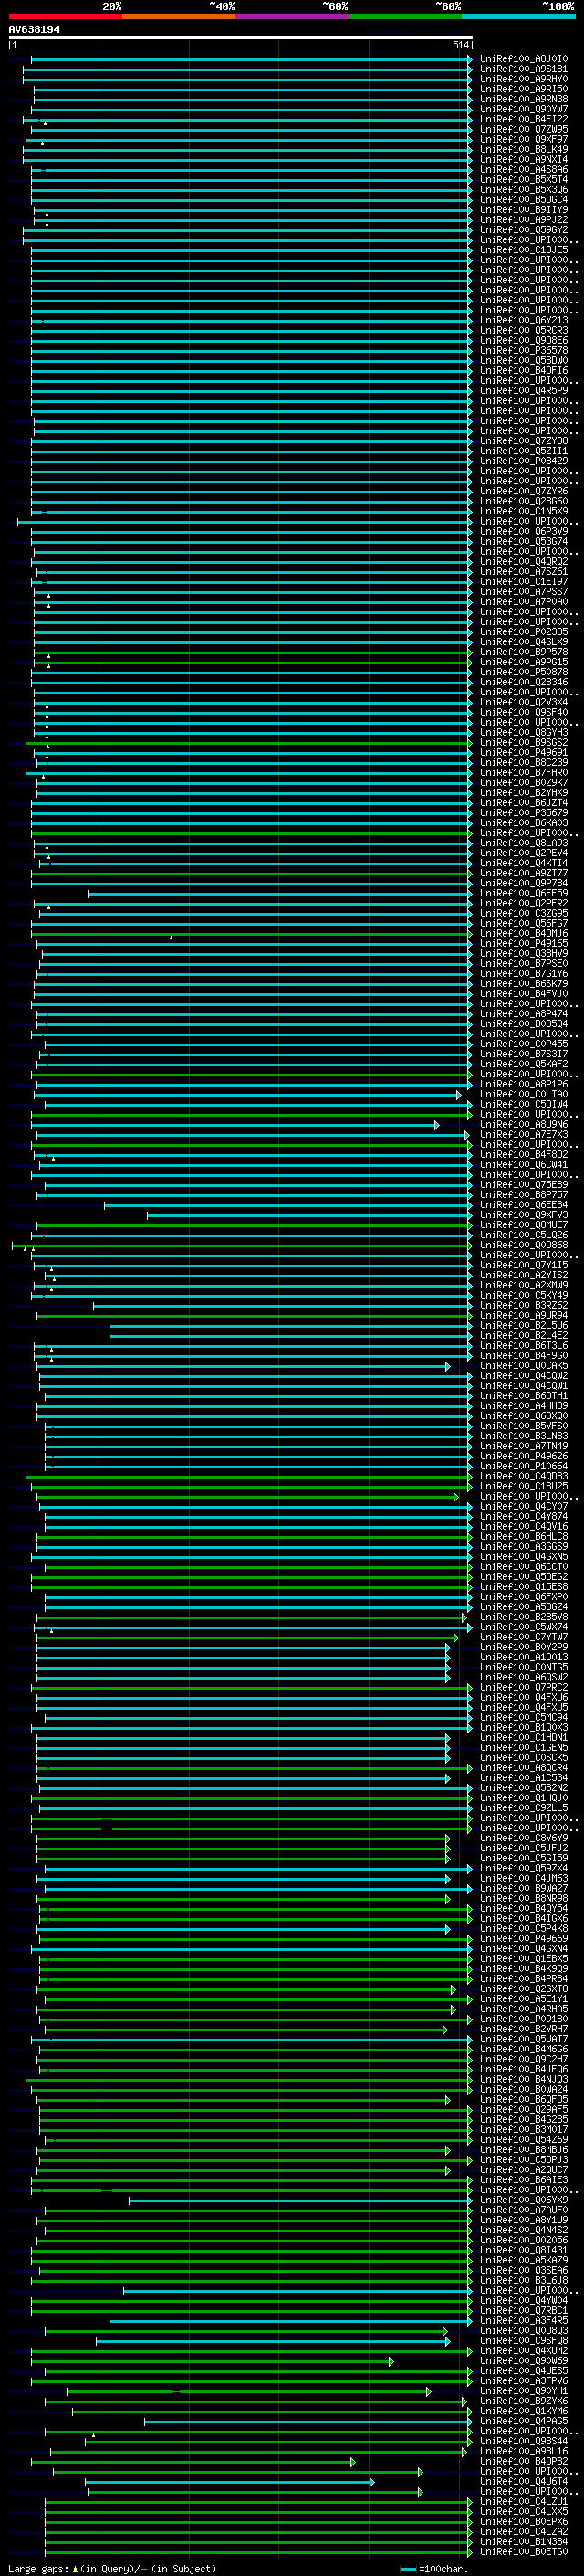Click the AV638194 query name label
Viewport: 584px width, 2576px height.
(34, 29)
